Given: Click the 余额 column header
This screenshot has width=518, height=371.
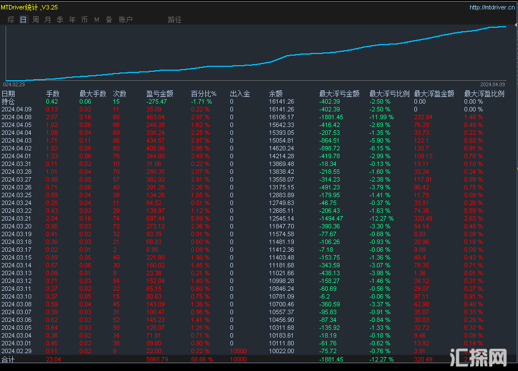Looking at the screenshot, I should click(x=275, y=94).
